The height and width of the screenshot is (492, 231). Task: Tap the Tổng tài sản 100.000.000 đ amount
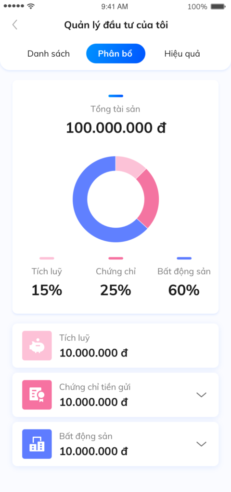pos(115,128)
